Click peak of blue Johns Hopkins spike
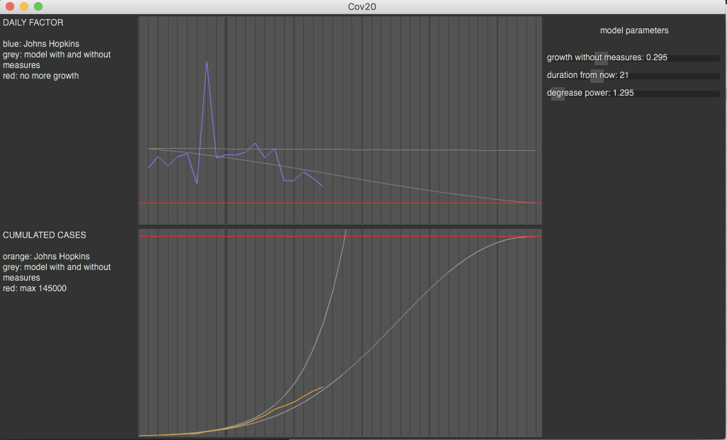This screenshot has width=727, height=440. point(207,62)
